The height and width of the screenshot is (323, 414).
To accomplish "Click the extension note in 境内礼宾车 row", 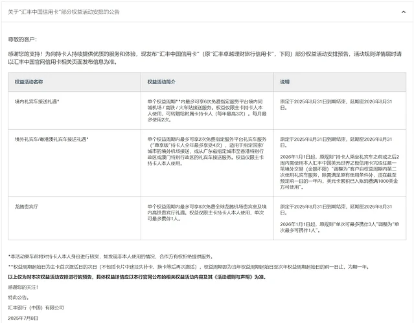I will click(x=336, y=105).
